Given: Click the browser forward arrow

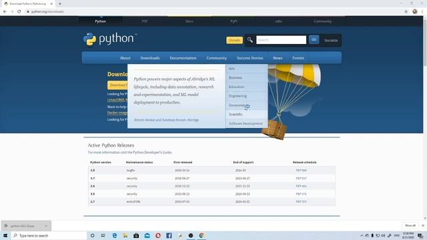Looking at the screenshot, I should 12,12.
